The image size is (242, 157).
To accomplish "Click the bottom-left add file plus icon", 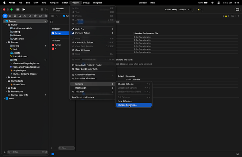I will (x=4, y=152).
